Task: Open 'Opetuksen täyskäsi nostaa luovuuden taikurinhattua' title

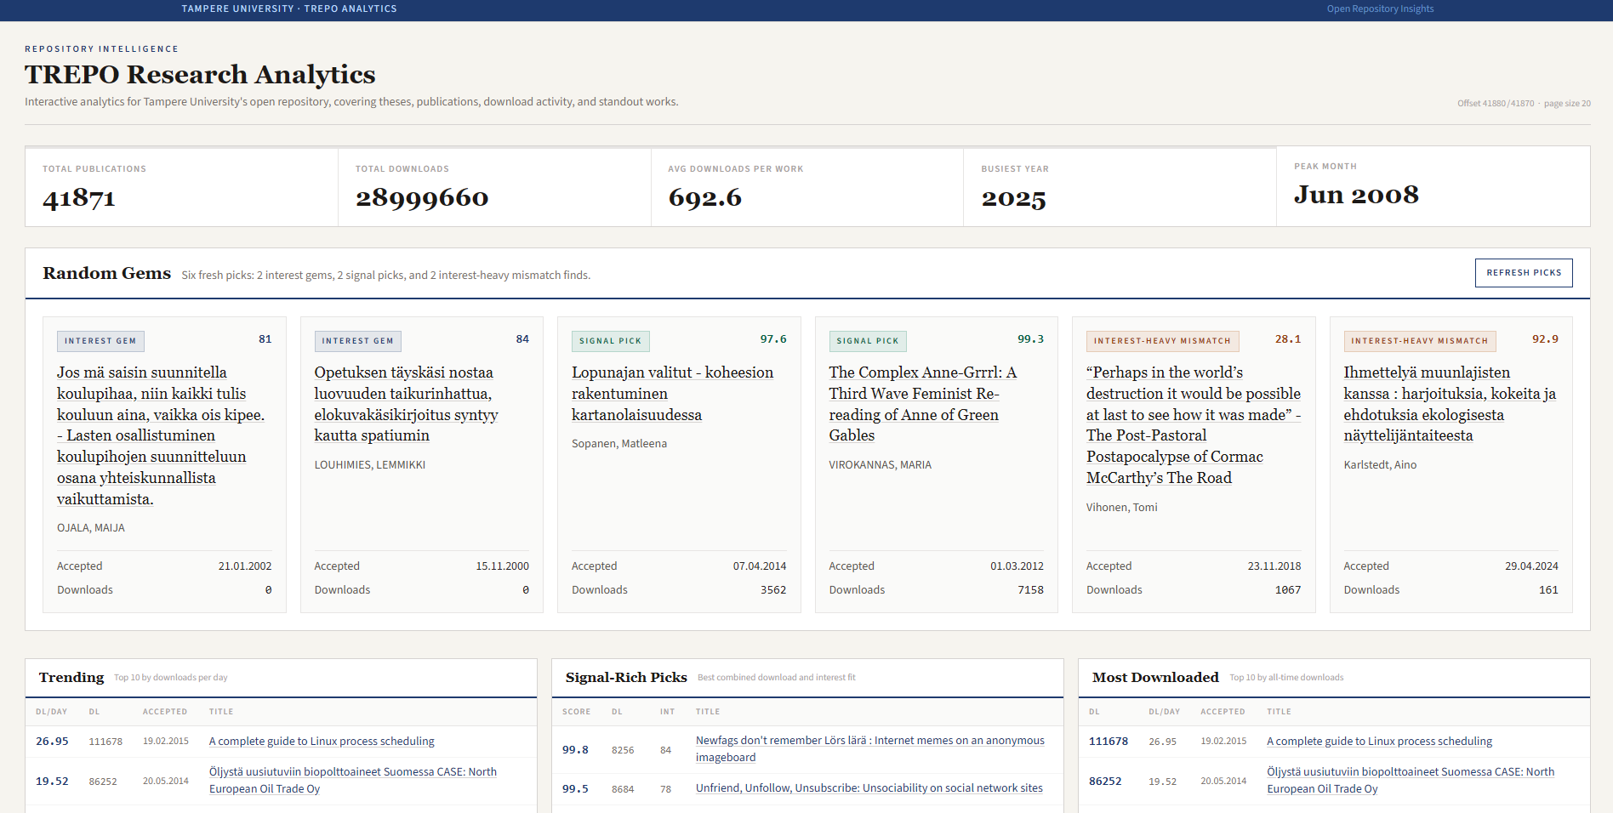Action: point(406,404)
